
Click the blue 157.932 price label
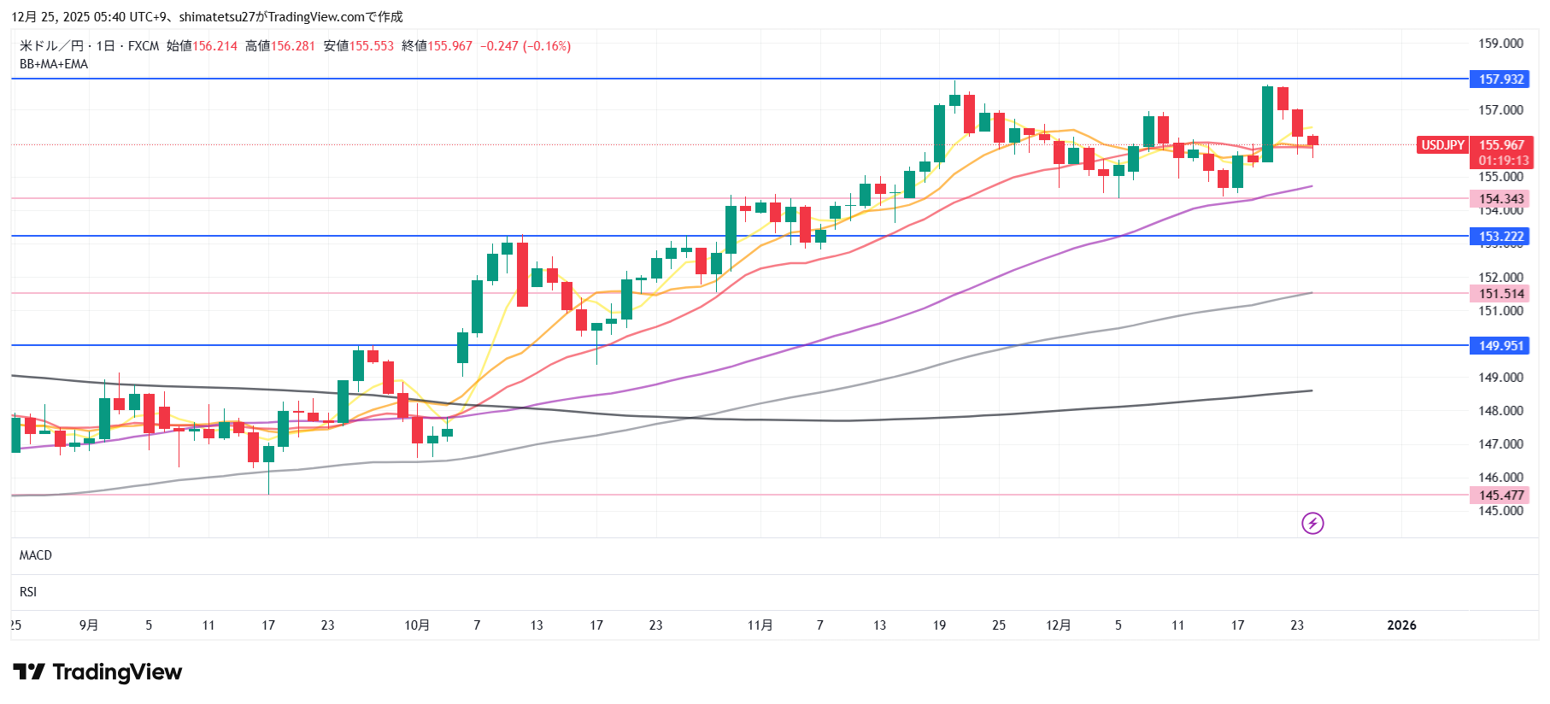point(1500,79)
